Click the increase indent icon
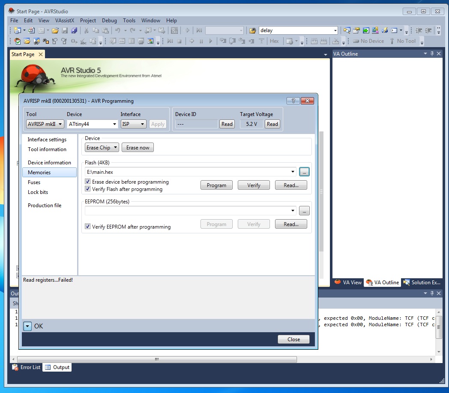 pyautogui.click(x=428, y=30)
